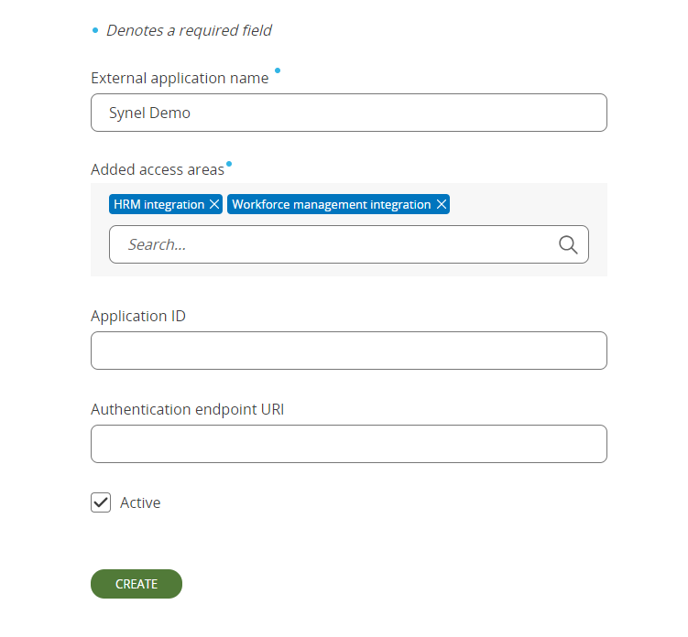This screenshot has width=688, height=637.
Task: Select the HRM integration tag label
Action: tap(158, 204)
